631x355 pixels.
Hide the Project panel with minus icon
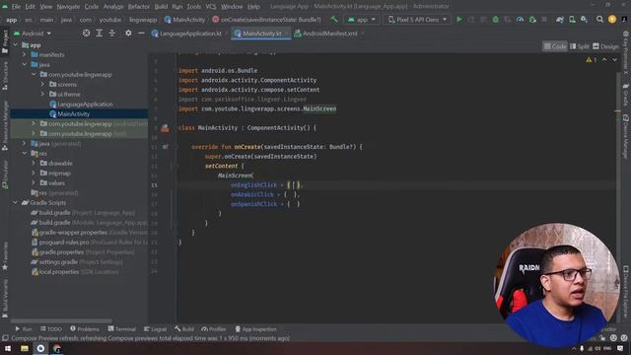(x=141, y=33)
